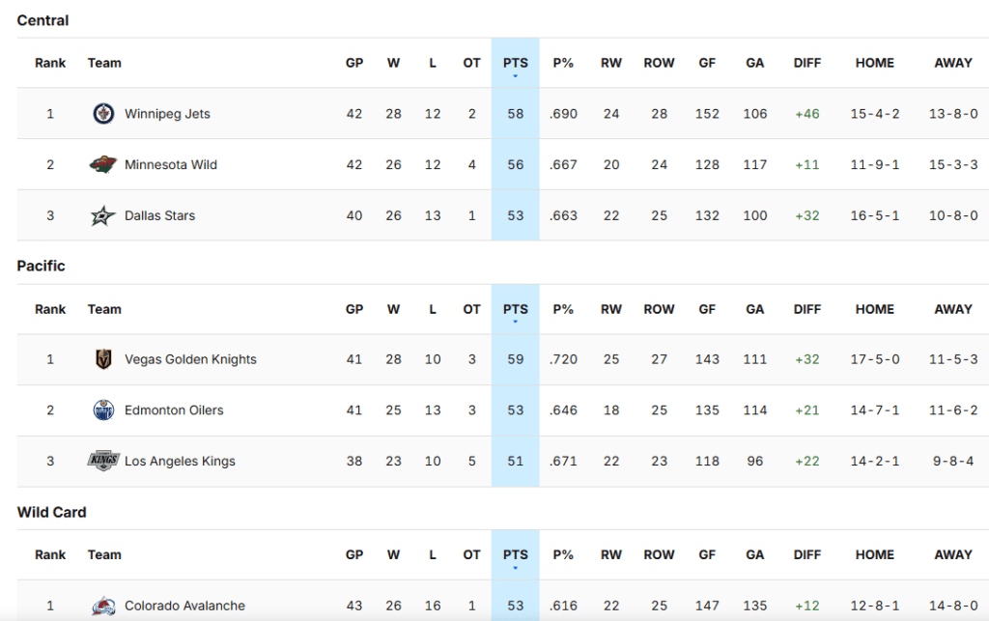Click the Dallas Stars logo

coord(103,216)
